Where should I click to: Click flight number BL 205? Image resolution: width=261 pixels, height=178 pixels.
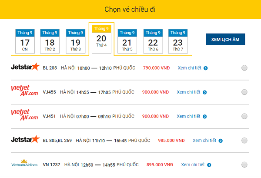50,68
